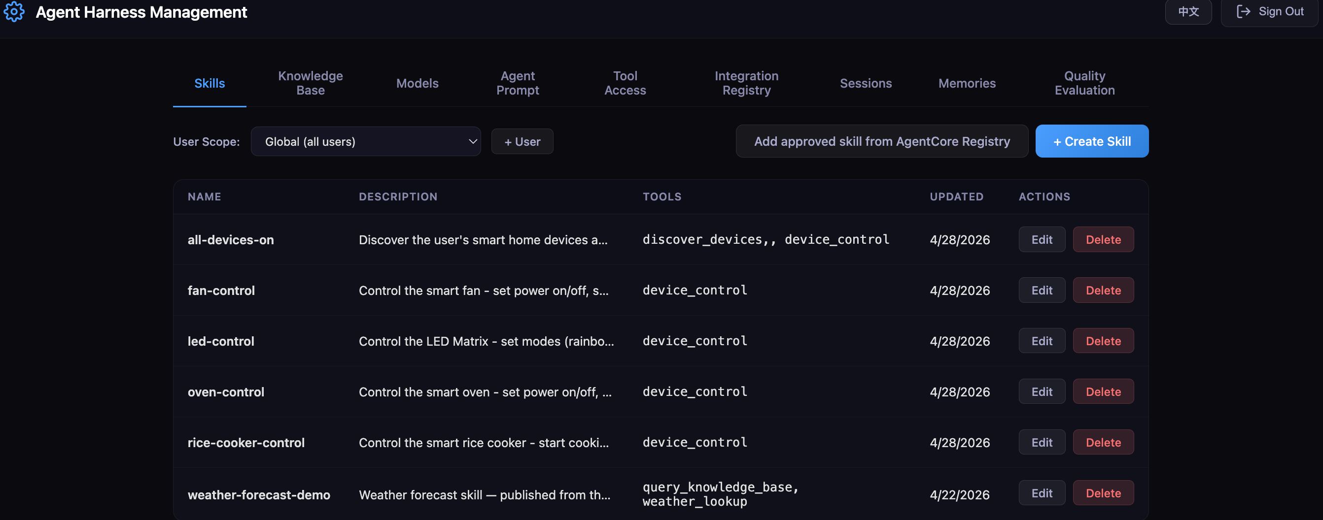Click the 4/28/2026 date in led-control row
Screen dimensions: 1323x520
coord(959,341)
